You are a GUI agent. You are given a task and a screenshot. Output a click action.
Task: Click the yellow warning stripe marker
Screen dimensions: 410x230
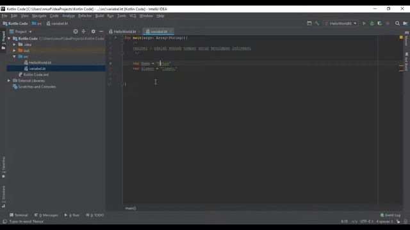401,66
